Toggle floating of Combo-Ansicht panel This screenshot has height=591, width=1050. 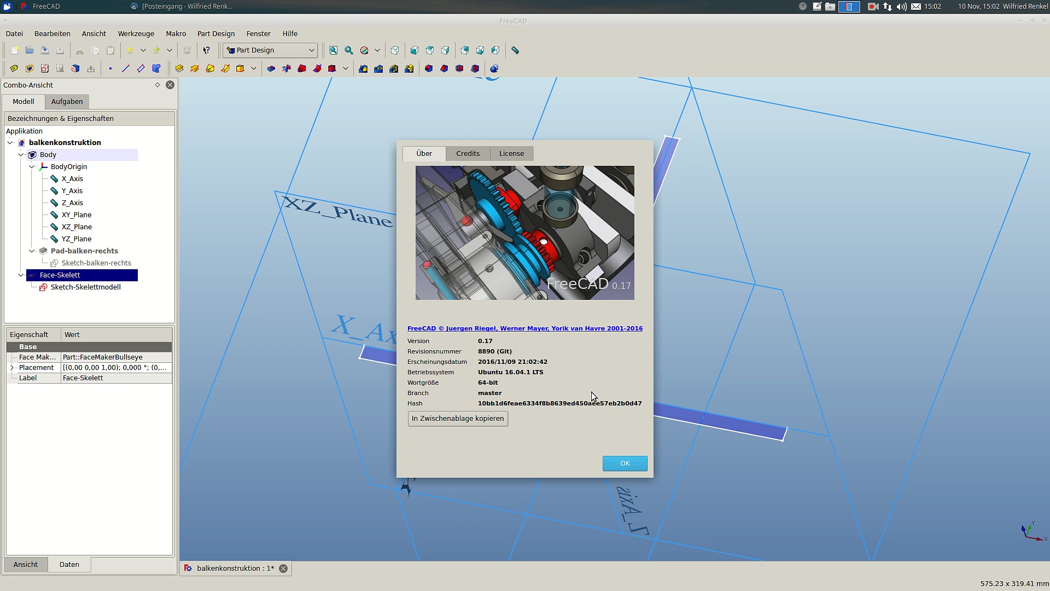[x=157, y=85]
